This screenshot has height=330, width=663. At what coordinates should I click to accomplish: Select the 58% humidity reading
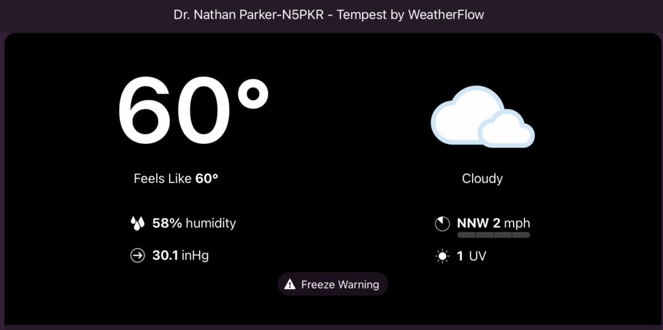click(x=167, y=224)
